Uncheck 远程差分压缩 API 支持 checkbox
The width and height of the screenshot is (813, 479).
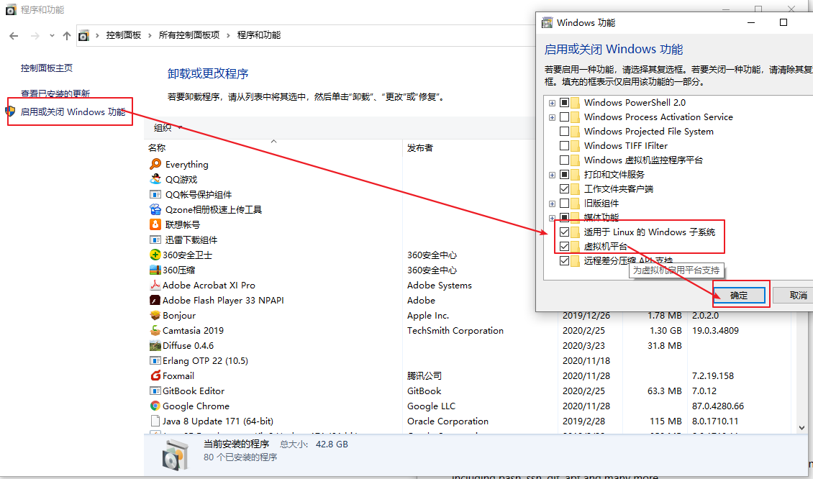pyautogui.click(x=564, y=261)
